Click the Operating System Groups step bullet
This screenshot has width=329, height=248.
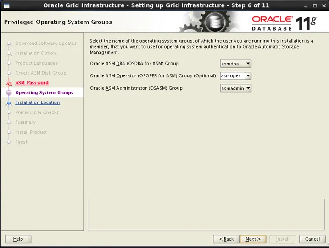point(9,92)
